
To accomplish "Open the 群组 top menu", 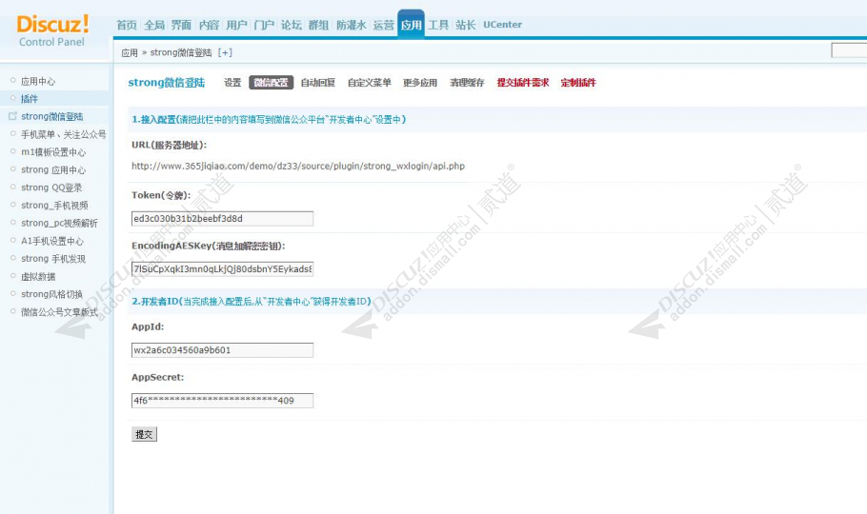I will pos(318,25).
